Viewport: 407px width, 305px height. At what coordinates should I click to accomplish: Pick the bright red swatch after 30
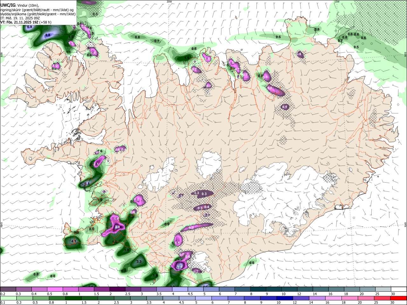(x=399, y=298)
